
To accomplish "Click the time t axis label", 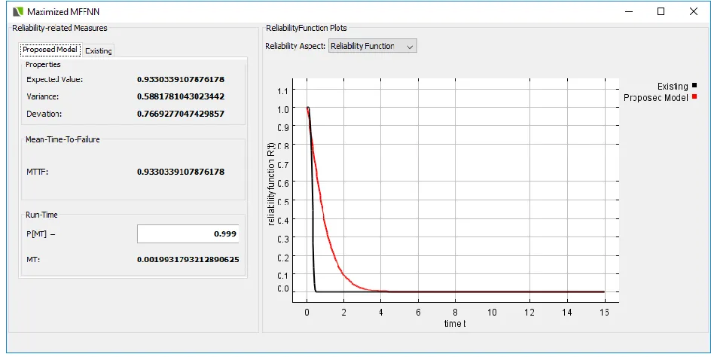I will click(x=455, y=323).
